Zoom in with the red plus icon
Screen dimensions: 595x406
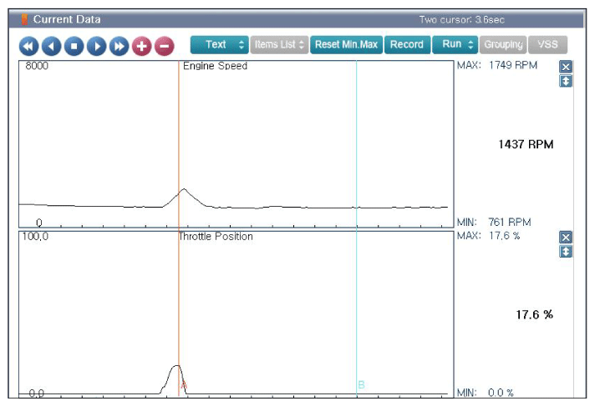point(141,46)
